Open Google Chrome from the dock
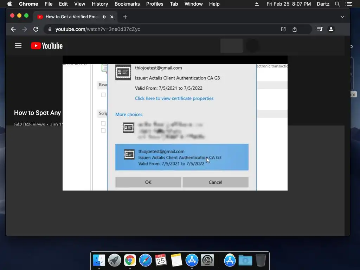 click(x=130, y=261)
